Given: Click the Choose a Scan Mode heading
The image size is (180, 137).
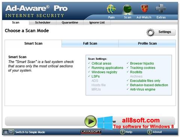Looking at the screenshot, I should tap(27, 31).
